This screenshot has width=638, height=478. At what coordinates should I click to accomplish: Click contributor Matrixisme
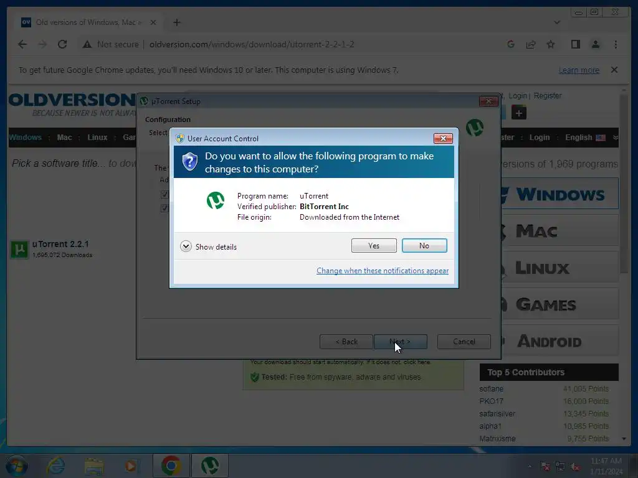pos(497,439)
